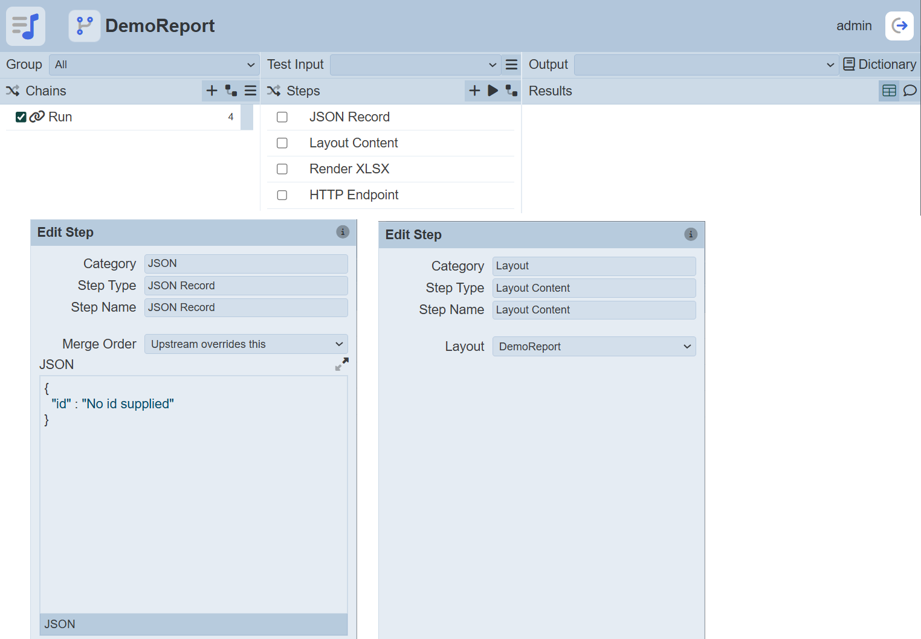Image resolution: width=921 pixels, height=639 pixels.
Task: Enable the Render XLSX step checkbox
Action: tap(282, 169)
